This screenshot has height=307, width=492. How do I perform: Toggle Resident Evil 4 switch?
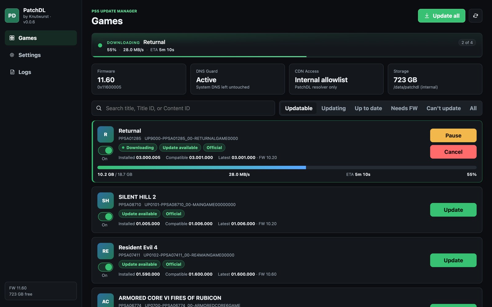tap(105, 267)
